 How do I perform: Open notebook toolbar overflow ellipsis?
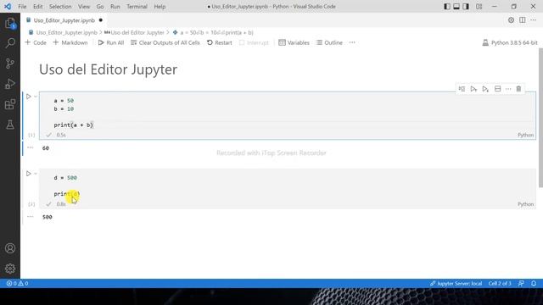[352, 42]
